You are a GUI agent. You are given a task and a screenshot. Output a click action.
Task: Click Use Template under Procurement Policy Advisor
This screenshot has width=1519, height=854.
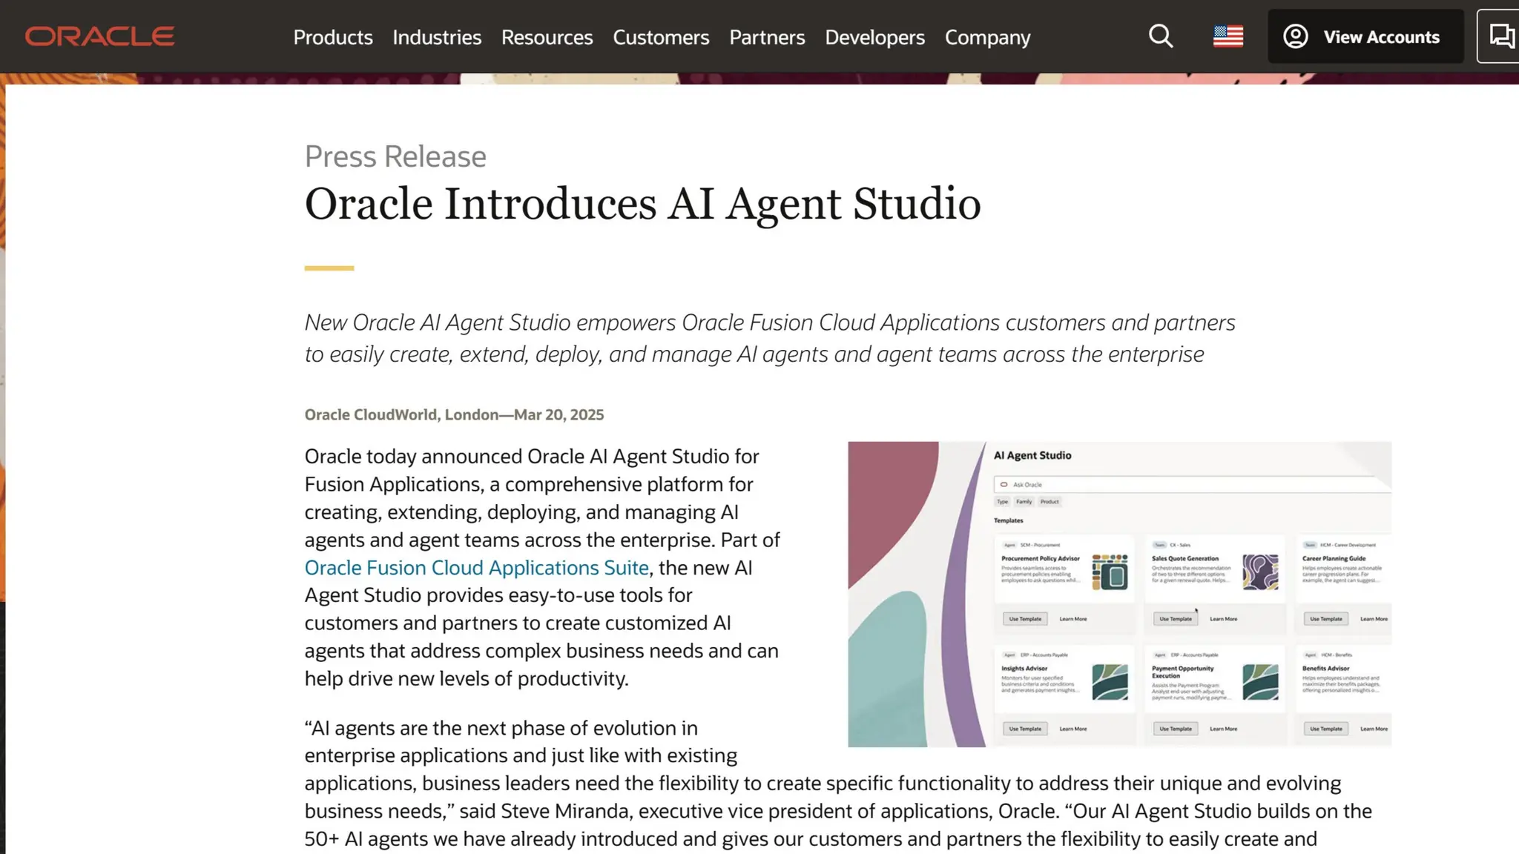click(1025, 619)
